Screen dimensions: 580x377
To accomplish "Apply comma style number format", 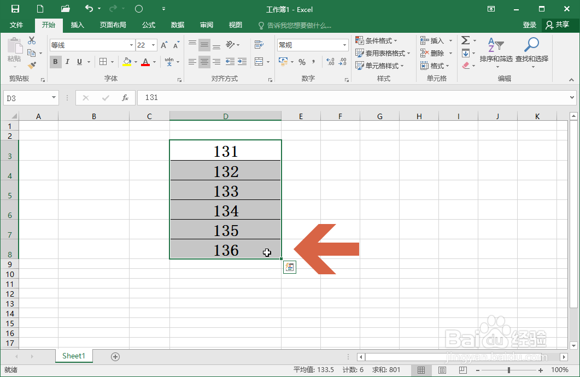I will (313, 62).
